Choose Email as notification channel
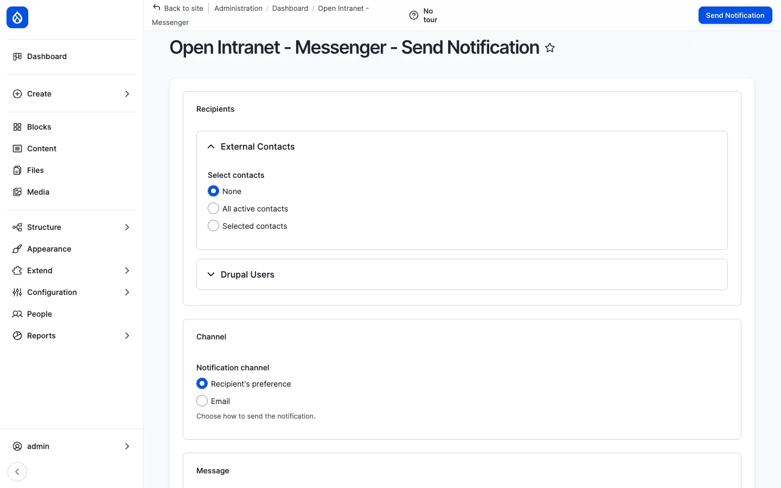This screenshot has width=781, height=488. click(202, 401)
